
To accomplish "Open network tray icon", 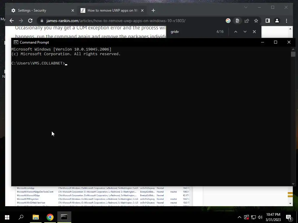I will coord(253,217).
